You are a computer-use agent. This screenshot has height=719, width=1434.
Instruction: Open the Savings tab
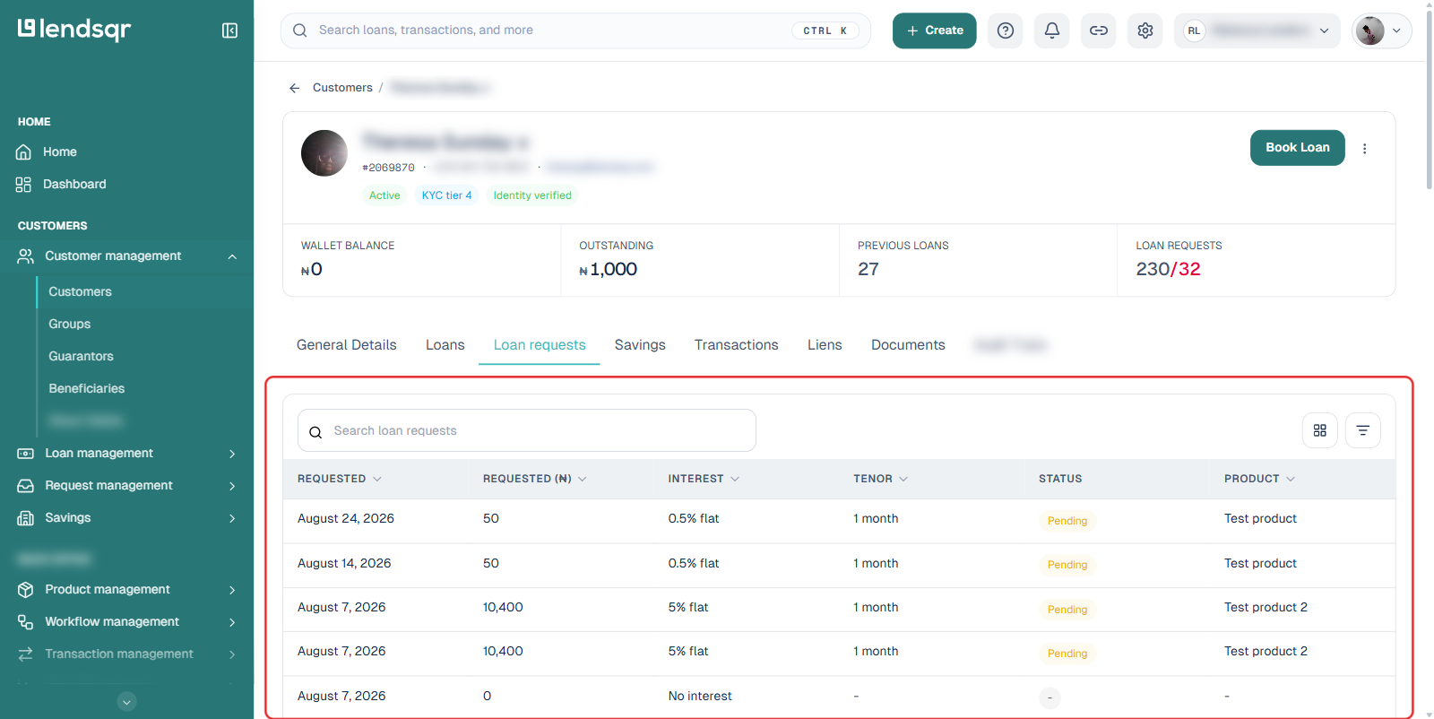tap(640, 345)
